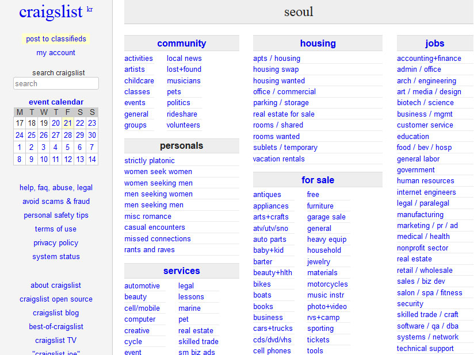Open missed connections
Viewport: 474px width, 355px height.
click(158, 239)
